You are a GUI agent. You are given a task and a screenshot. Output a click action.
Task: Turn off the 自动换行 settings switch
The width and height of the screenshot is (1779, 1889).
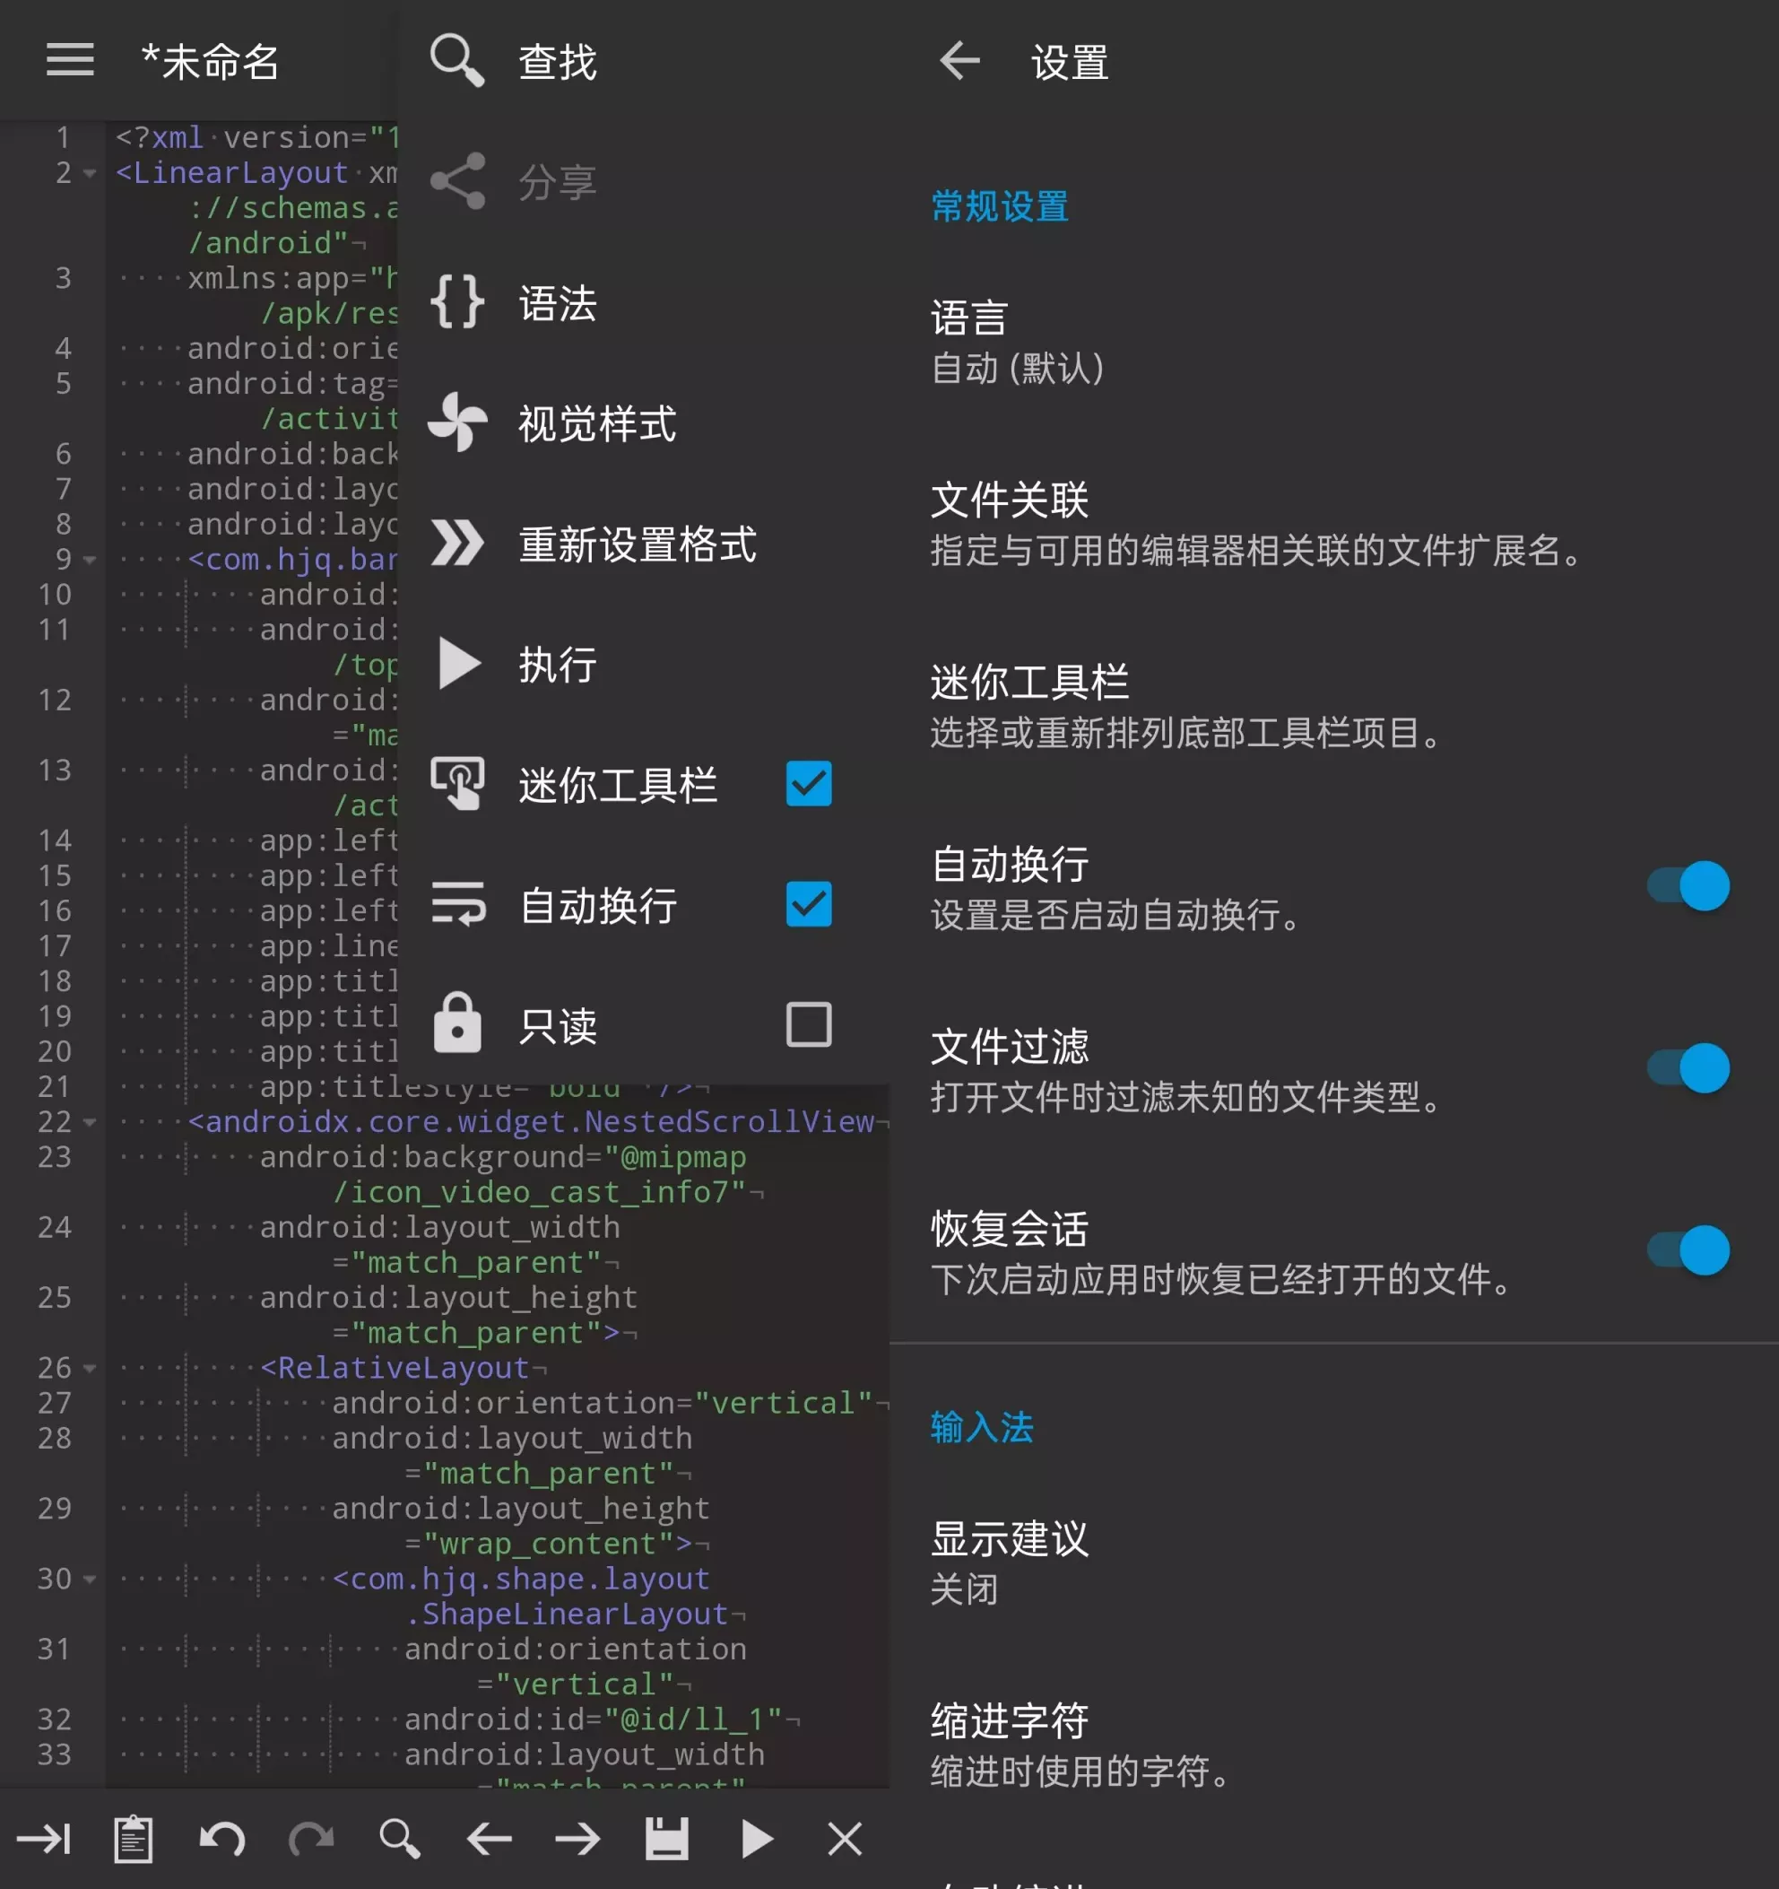tap(1688, 885)
